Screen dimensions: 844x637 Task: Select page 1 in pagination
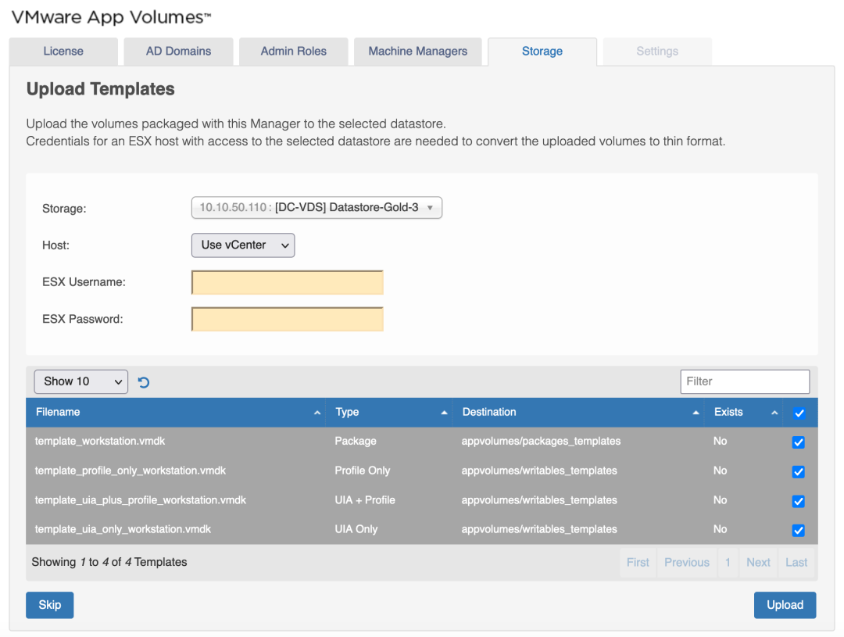728,563
